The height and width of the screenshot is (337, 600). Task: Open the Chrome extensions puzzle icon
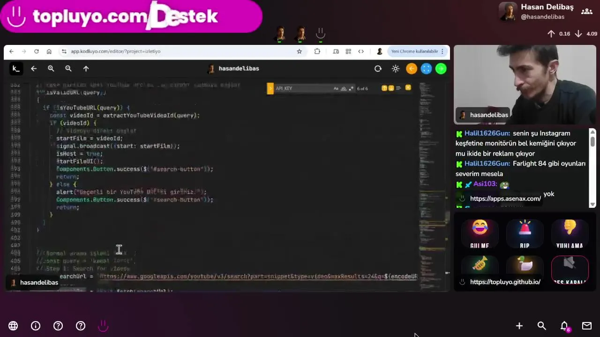(x=317, y=51)
